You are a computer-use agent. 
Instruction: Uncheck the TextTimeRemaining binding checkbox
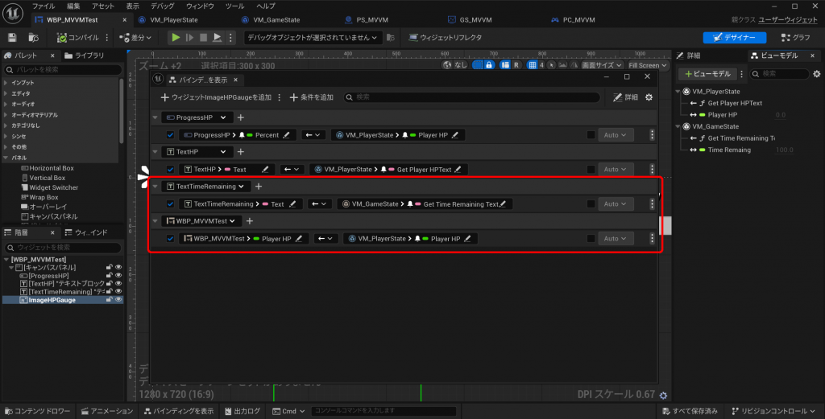(170, 204)
